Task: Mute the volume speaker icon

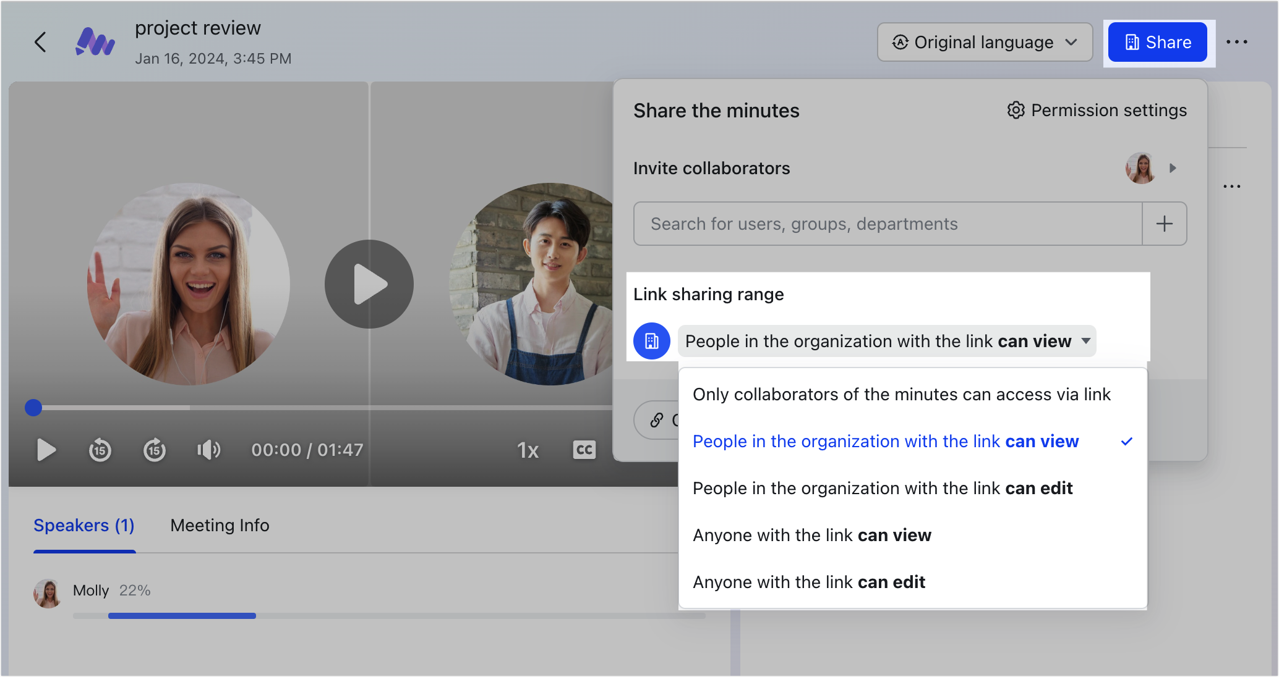Action: [208, 450]
